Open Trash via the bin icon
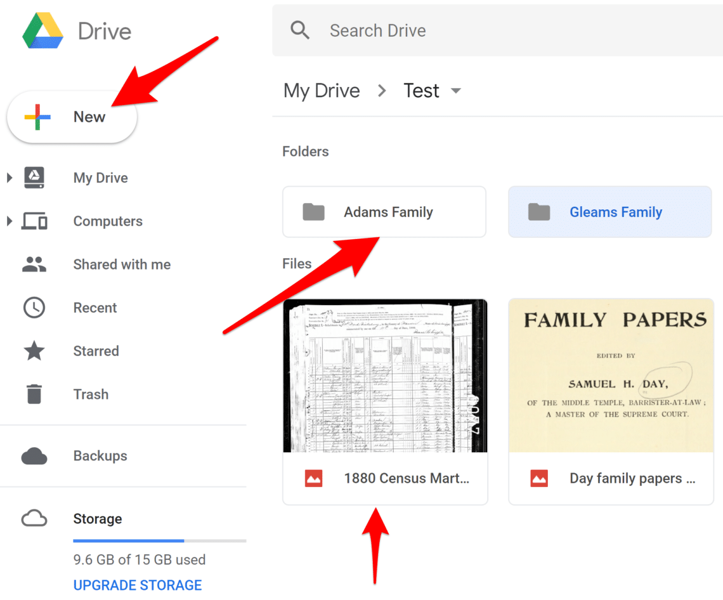This screenshot has height=600, width=723. tap(34, 394)
